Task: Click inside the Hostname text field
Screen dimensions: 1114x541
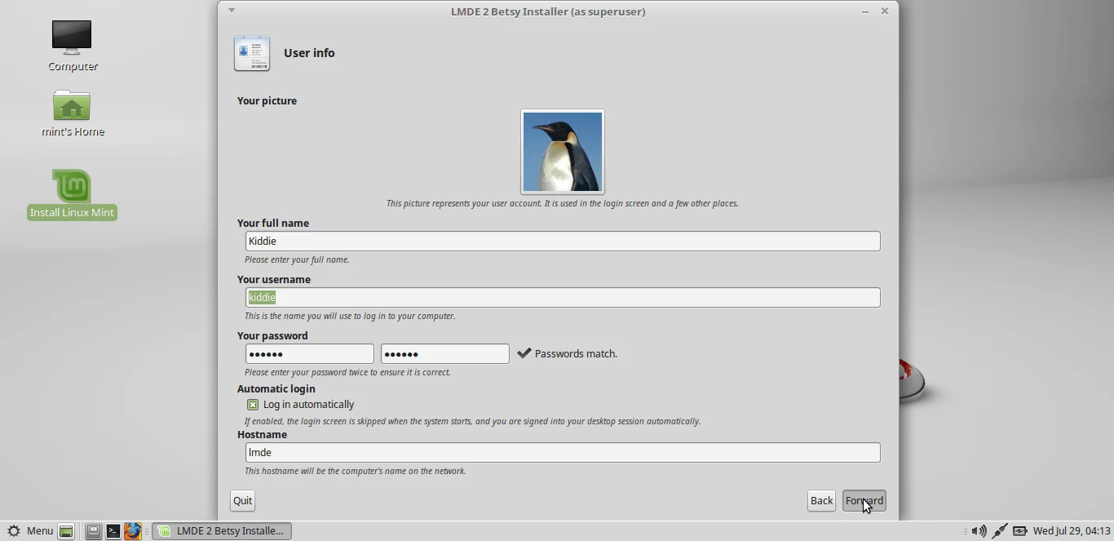Action: click(562, 452)
